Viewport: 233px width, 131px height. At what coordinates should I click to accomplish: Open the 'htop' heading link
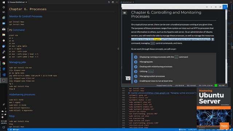point(12,116)
